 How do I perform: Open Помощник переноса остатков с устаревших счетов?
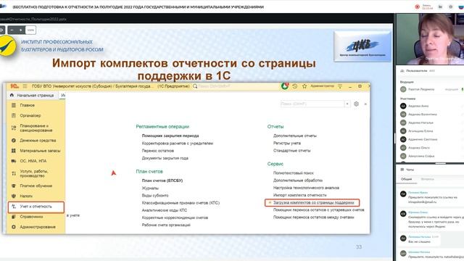pos(318,210)
